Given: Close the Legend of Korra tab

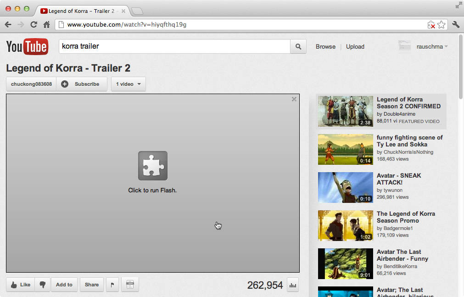Looking at the screenshot, I should (123, 11).
